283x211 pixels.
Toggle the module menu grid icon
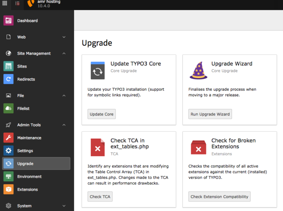coord(5,3)
